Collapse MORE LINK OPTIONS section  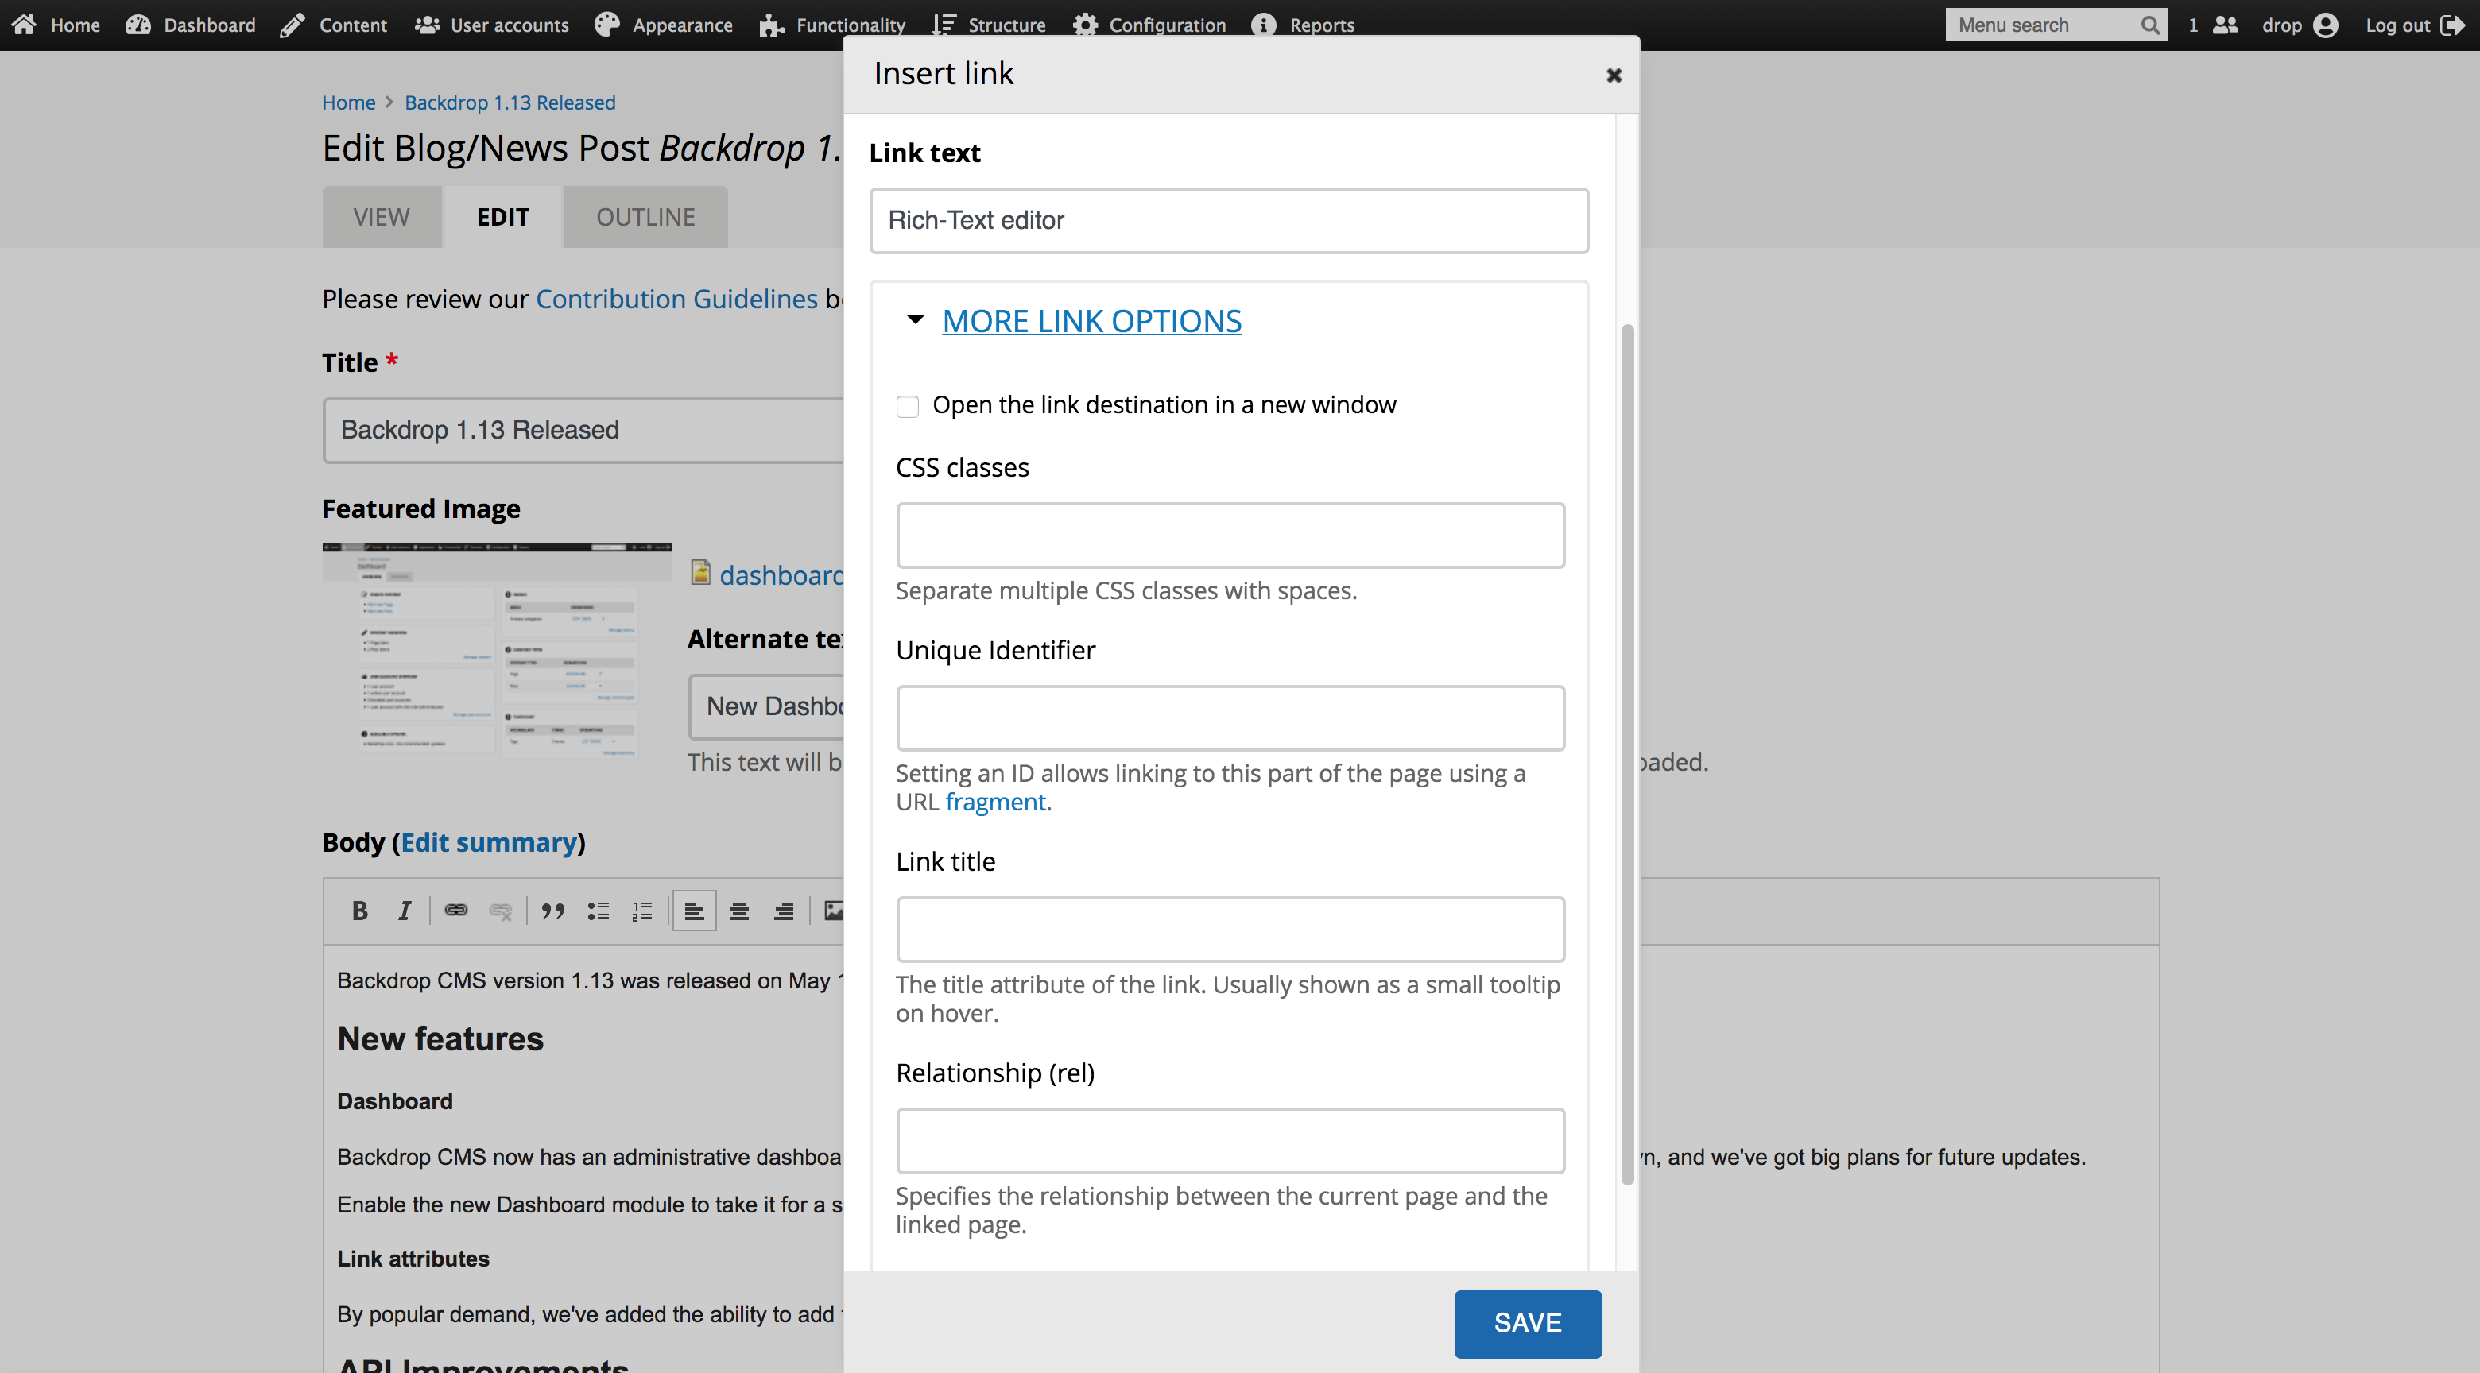1091,321
